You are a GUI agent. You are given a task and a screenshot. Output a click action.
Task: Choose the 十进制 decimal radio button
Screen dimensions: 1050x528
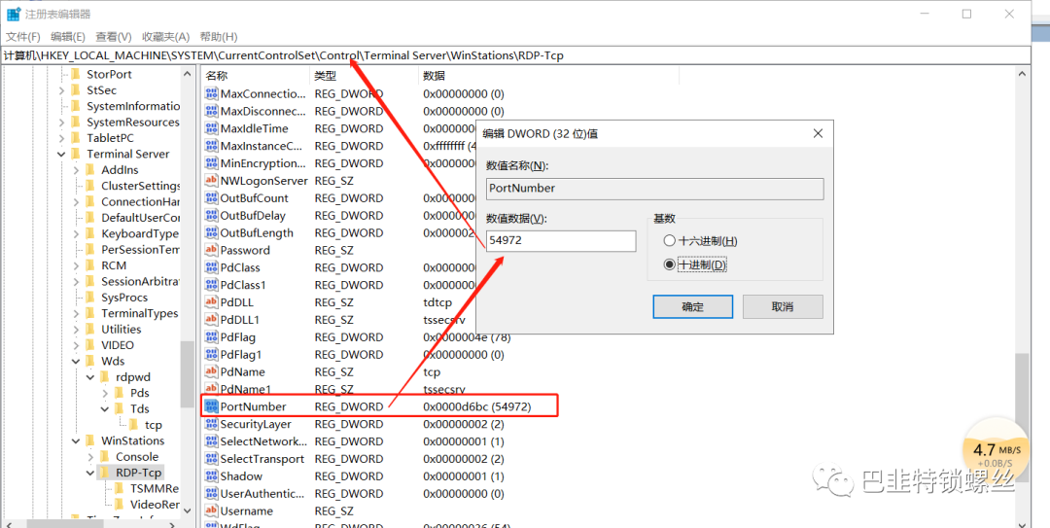click(x=668, y=264)
